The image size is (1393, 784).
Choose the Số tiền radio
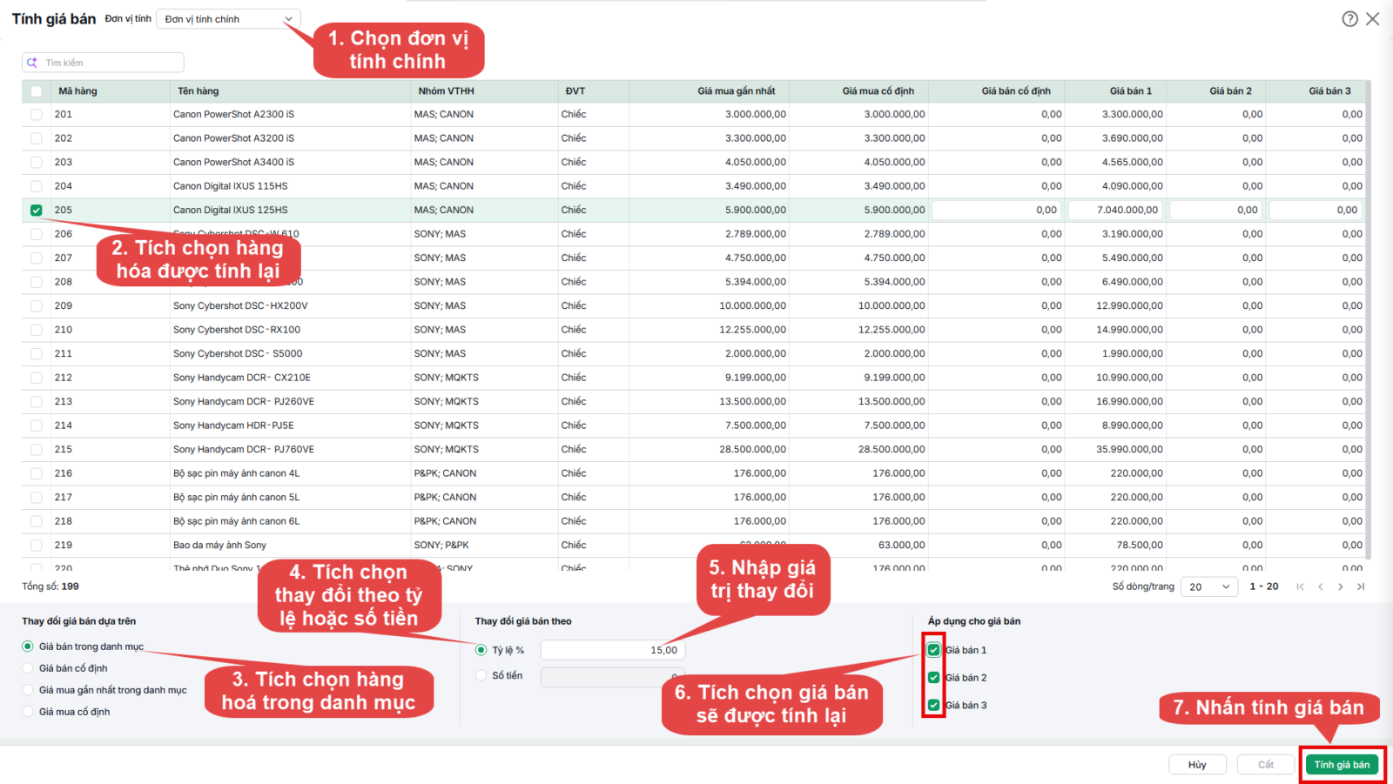click(x=481, y=675)
